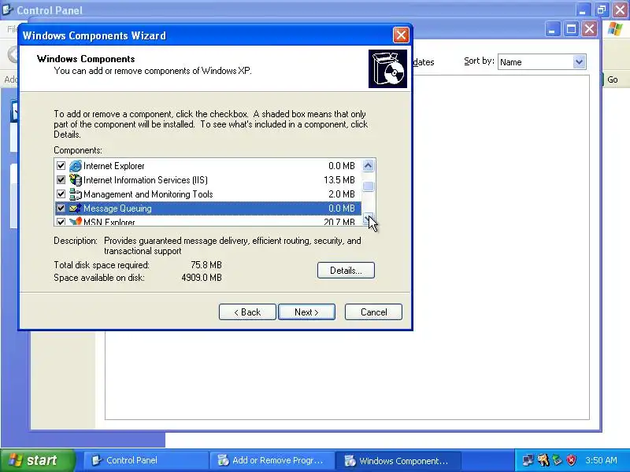Click the Internet Explorer component icon
630x472 pixels.
pyautogui.click(x=75, y=166)
